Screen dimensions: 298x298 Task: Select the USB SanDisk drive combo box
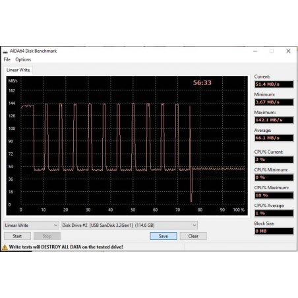tap(129, 225)
